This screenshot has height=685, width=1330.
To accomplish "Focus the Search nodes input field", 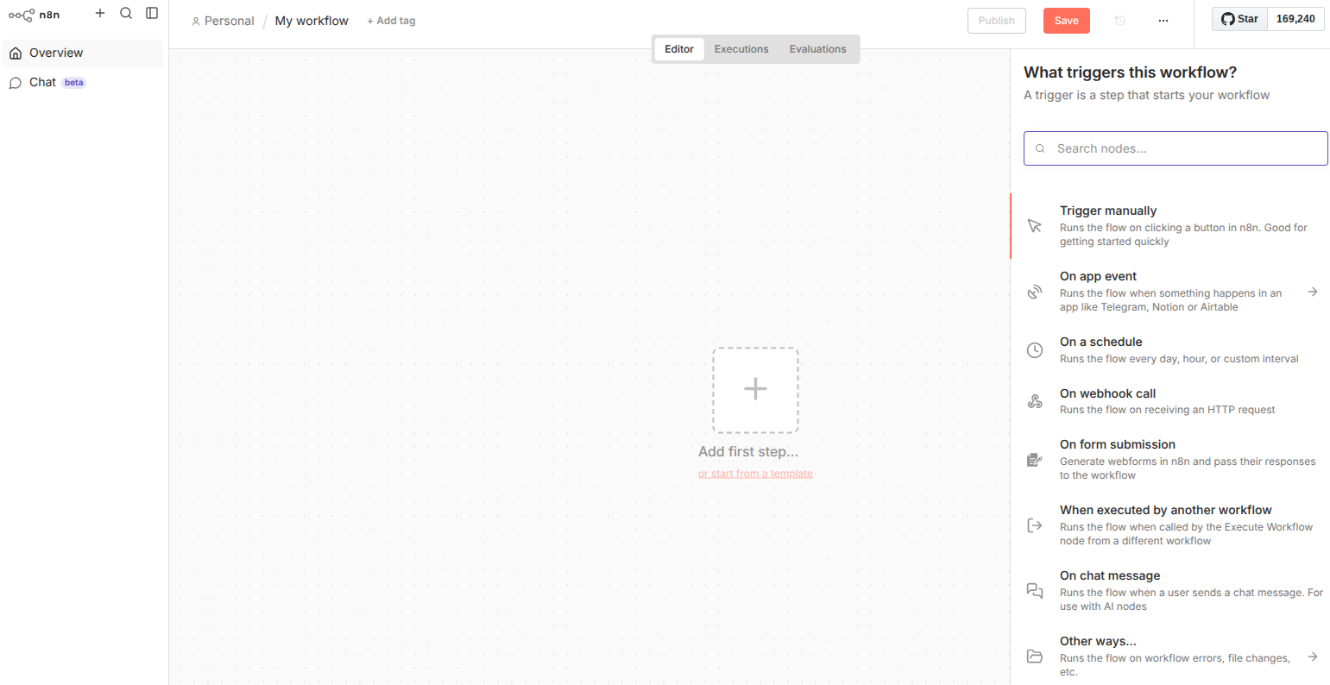I will [1182, 148].
